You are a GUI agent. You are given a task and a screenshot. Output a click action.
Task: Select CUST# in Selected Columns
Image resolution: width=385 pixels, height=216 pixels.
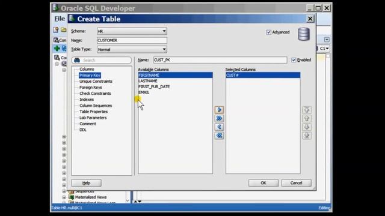click(x=263, y=75)
